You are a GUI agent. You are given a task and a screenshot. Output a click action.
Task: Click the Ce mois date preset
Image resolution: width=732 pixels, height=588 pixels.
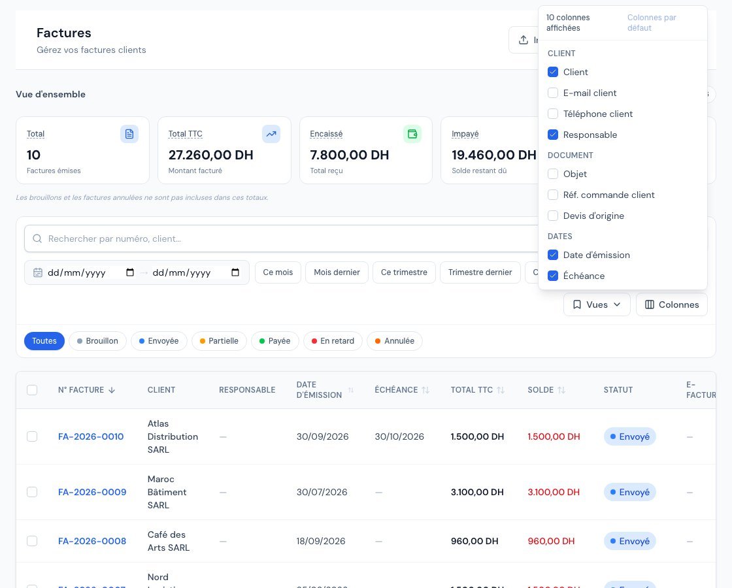pyautogui.click(x=278, y=272)
